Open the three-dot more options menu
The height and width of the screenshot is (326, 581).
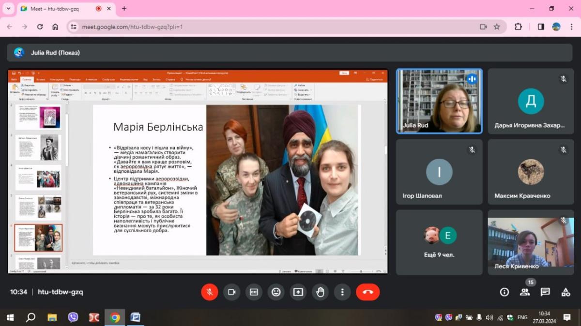coord(342,292)
